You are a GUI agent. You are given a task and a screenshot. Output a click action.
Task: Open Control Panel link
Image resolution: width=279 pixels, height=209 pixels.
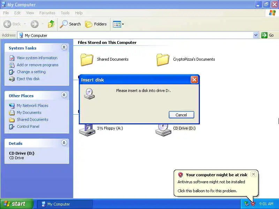[x=28, y=126]
